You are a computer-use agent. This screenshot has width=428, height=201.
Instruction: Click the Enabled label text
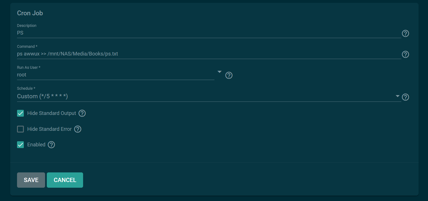pyautogui.click(x=36, y=145)
